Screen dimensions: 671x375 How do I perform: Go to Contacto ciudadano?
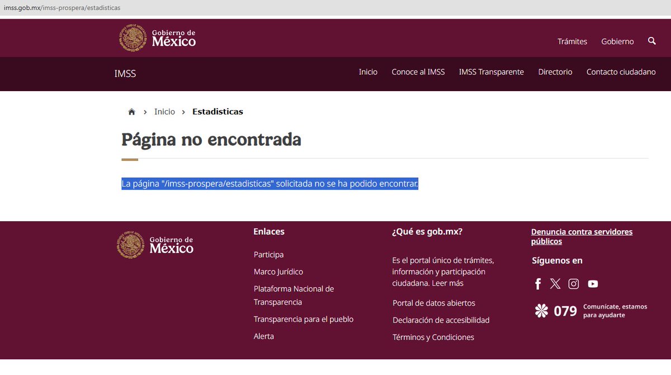click(621, 72)
